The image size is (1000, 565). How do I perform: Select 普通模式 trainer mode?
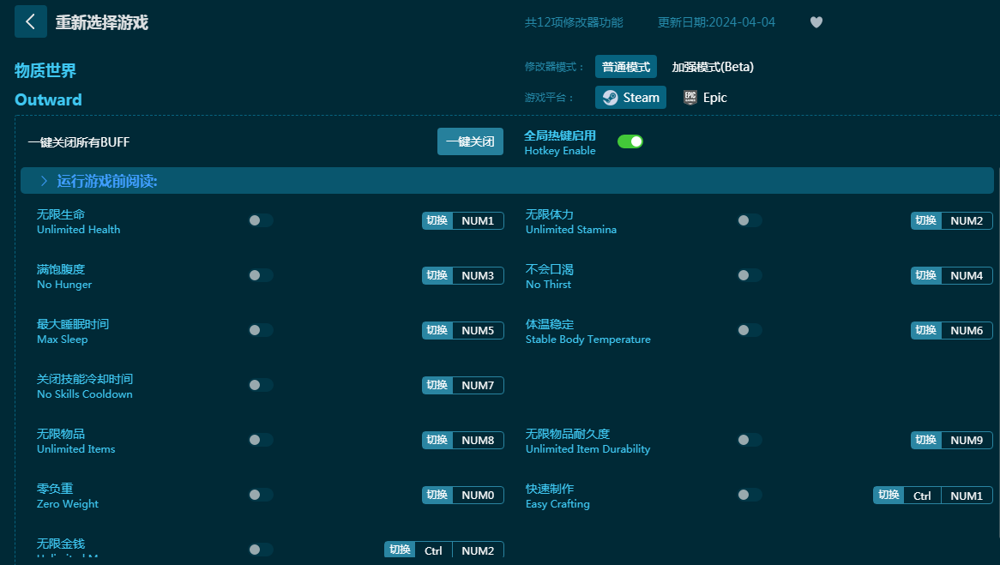click(x=625, y=67)
